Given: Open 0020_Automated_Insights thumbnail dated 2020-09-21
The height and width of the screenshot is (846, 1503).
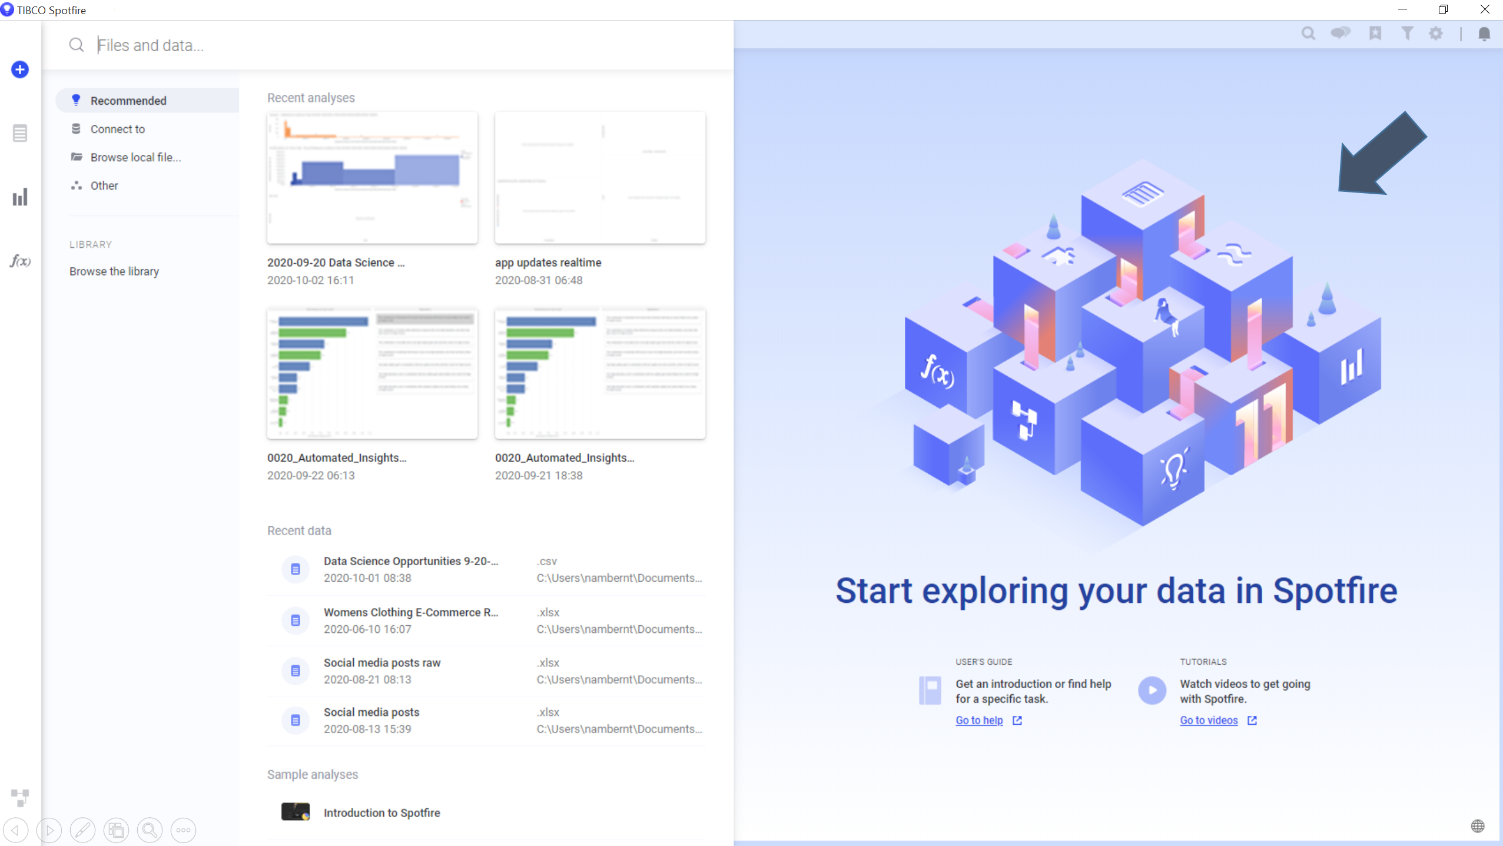Looking at the screenshot, I should (x=600, y=373).
